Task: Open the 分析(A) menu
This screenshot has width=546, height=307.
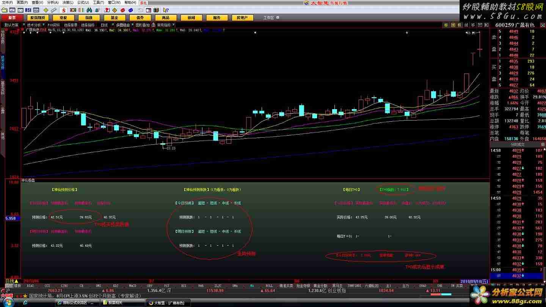Action: pyautogui.click(x=53, y=2)
